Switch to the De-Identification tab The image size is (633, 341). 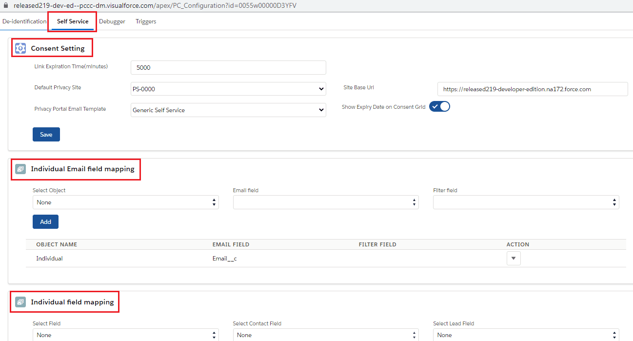(23, 21)
